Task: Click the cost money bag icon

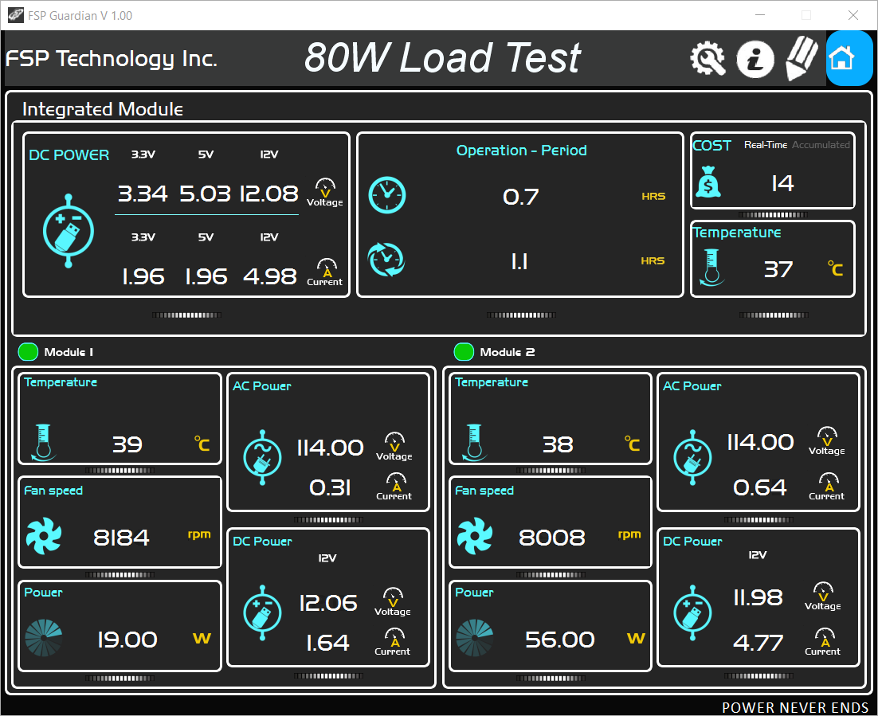Action: point(708,182)
